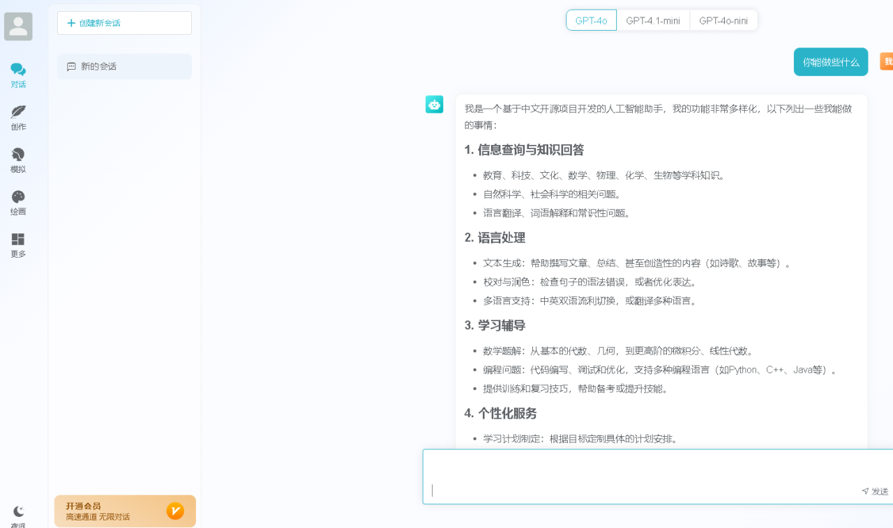
Task: Click 创建新会话 button
Action: [x=124, y=23]
